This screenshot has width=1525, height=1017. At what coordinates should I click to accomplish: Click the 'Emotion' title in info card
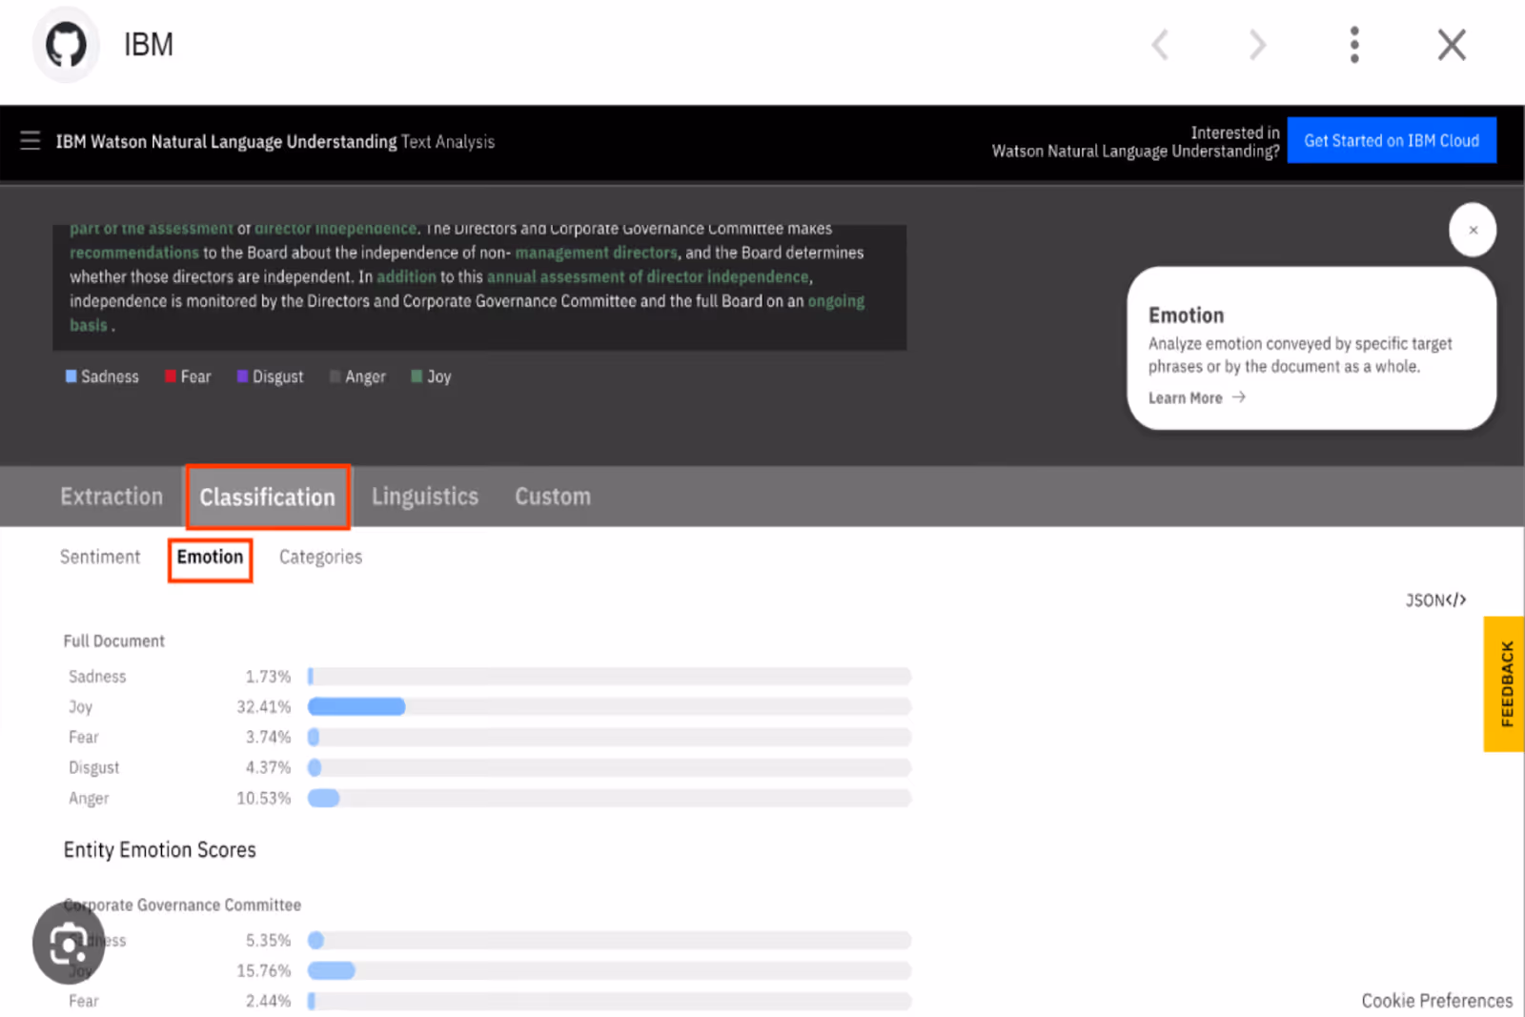pos(1186,315)
